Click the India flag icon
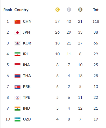Screen dimensions: 106x128 coord(17,109)
